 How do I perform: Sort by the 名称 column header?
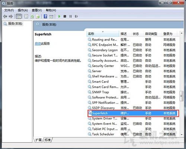tap(103, 34)
